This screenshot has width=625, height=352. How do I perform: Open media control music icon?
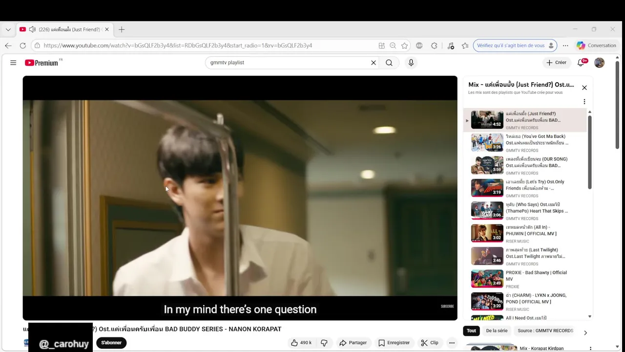(x=450, y=45)
